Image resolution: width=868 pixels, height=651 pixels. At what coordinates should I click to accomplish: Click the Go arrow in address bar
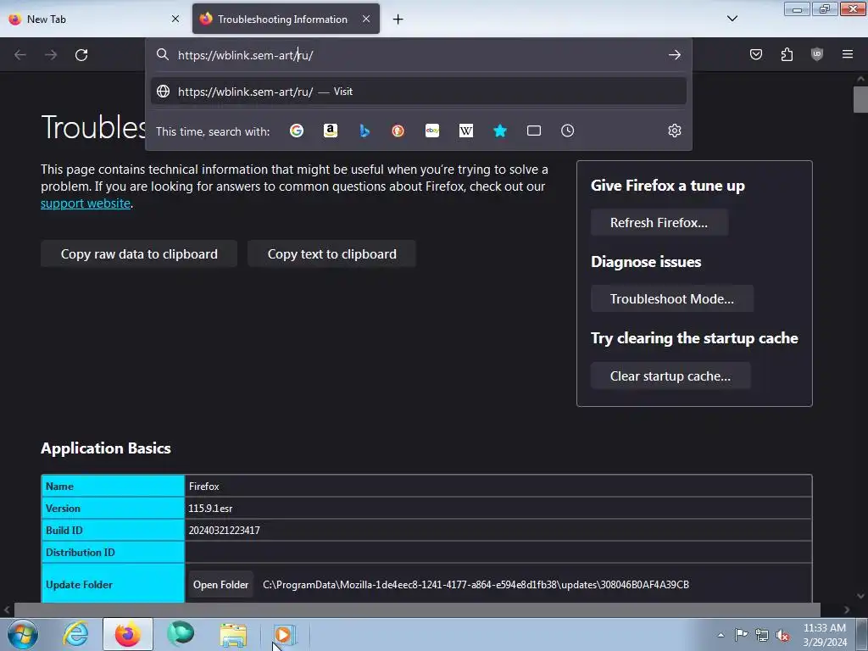click(x=674, y=55)
